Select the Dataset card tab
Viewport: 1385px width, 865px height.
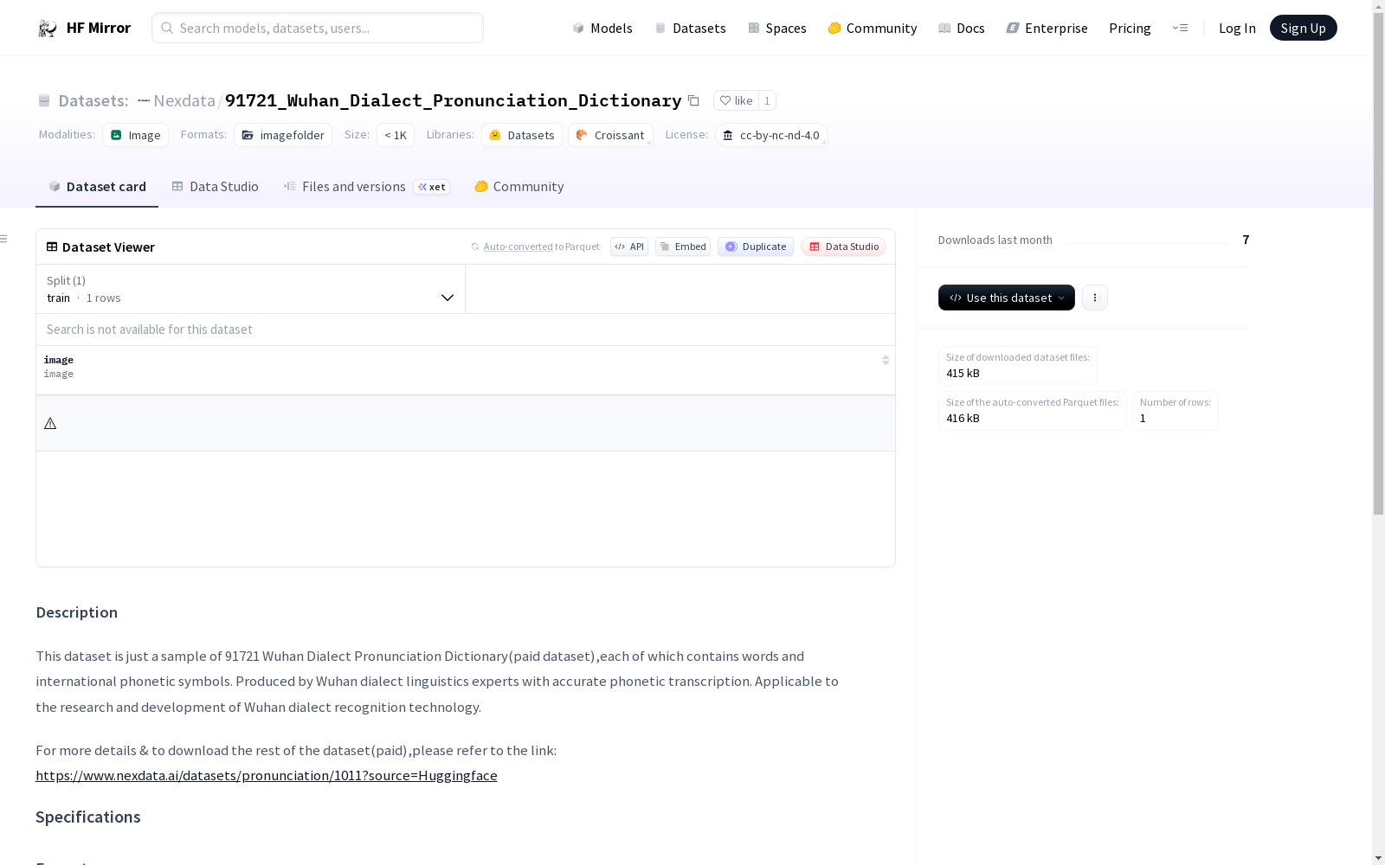click(x=97, y=187)
